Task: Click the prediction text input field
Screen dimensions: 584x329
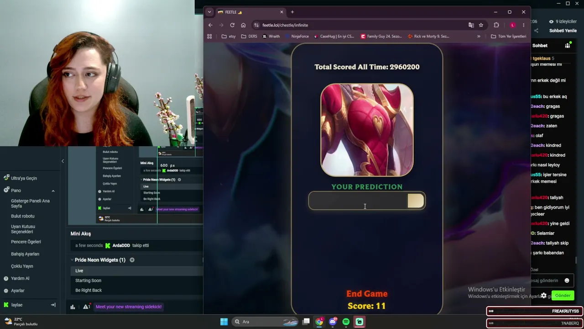Action: [x=358, y=201]
